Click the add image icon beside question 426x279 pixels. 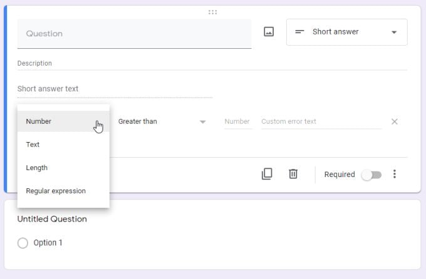[x=269, y=32]
